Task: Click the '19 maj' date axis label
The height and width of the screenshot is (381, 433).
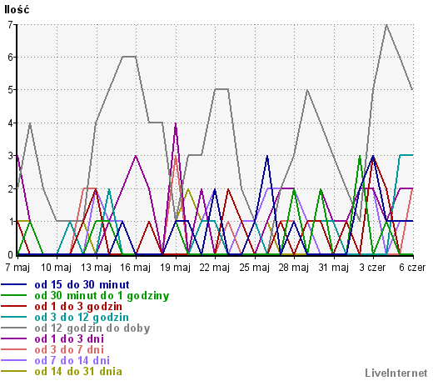Action: 176,268
